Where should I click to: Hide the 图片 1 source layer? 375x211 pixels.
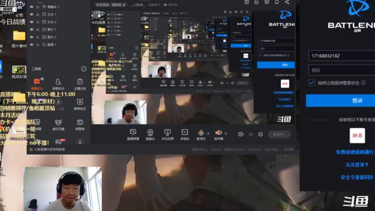(31, 30)
